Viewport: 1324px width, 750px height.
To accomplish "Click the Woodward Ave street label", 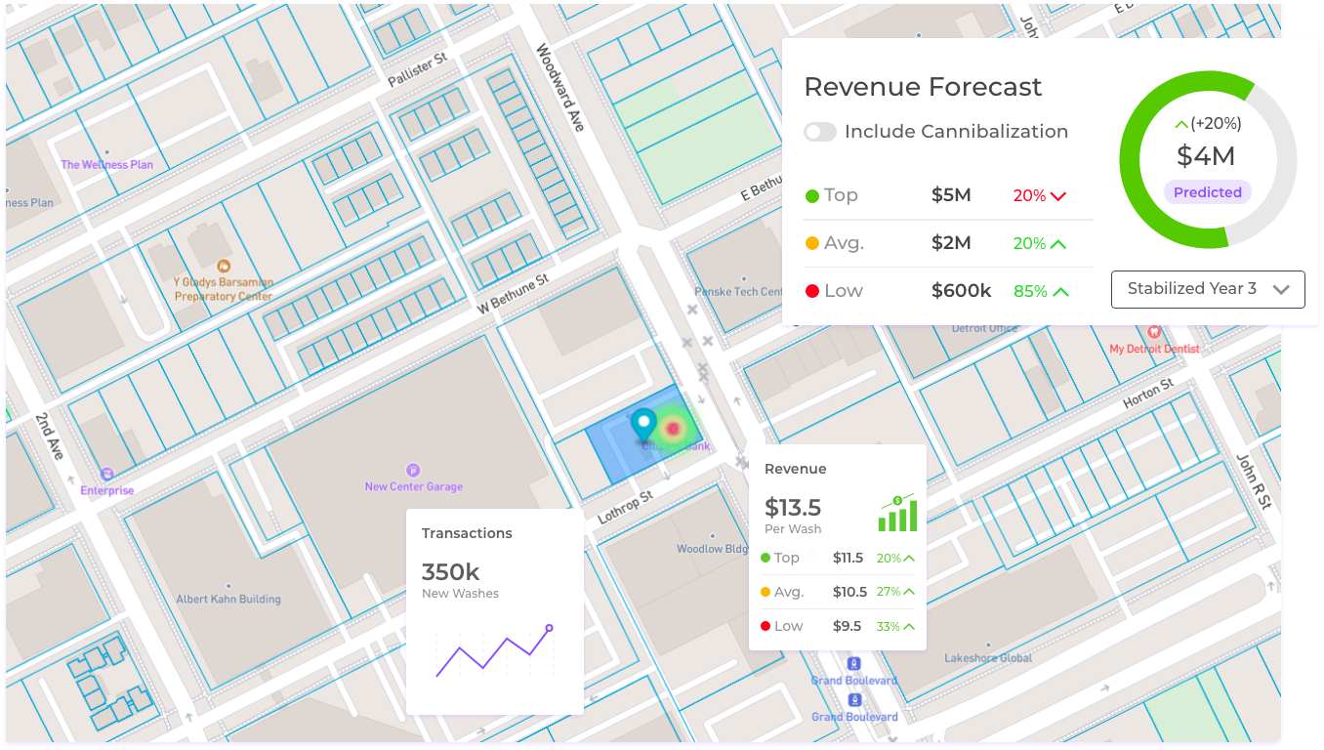I will pyautogui.click(x=560, y=88).
